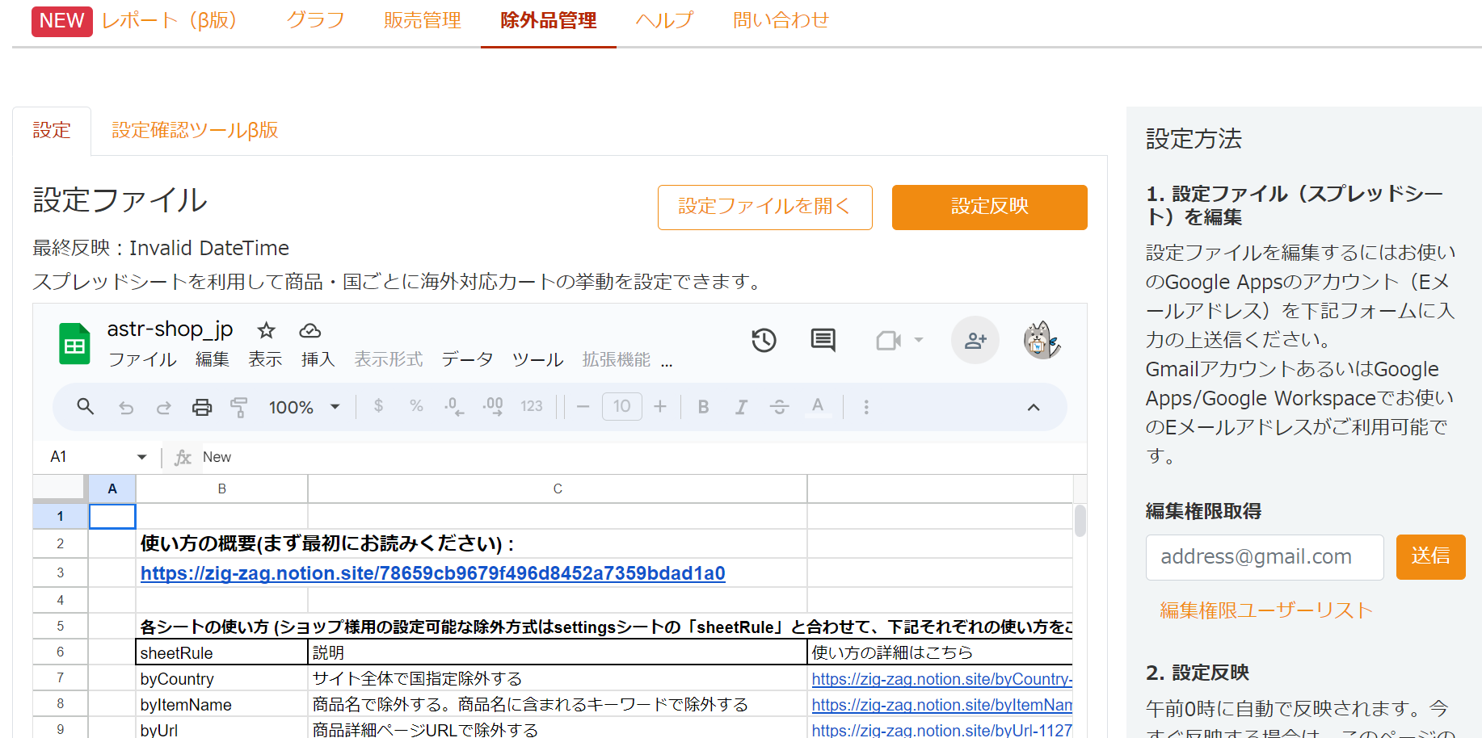Show hidden menus via ellipsis
The image size is (1482, 738).
667,362
